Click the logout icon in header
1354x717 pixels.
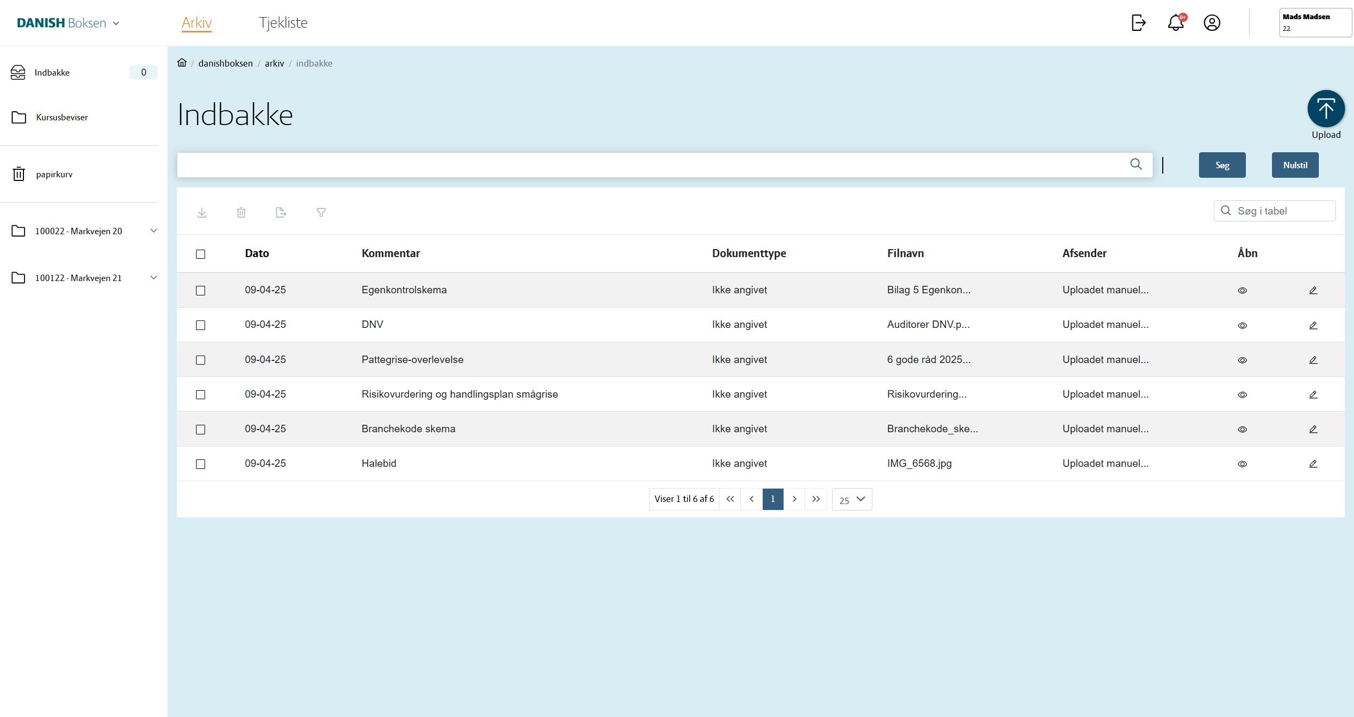1138,23
